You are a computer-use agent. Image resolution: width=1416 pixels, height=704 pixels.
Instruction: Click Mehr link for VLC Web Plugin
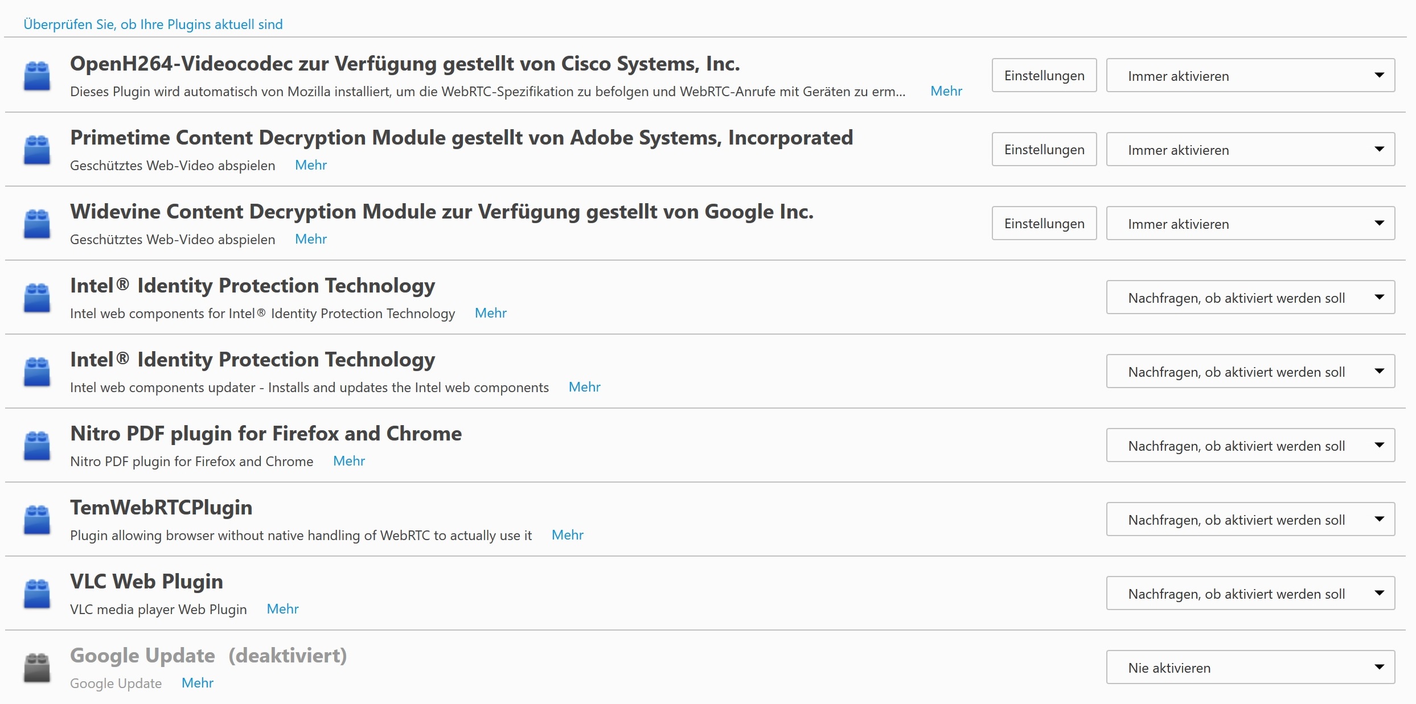[282, 609]
